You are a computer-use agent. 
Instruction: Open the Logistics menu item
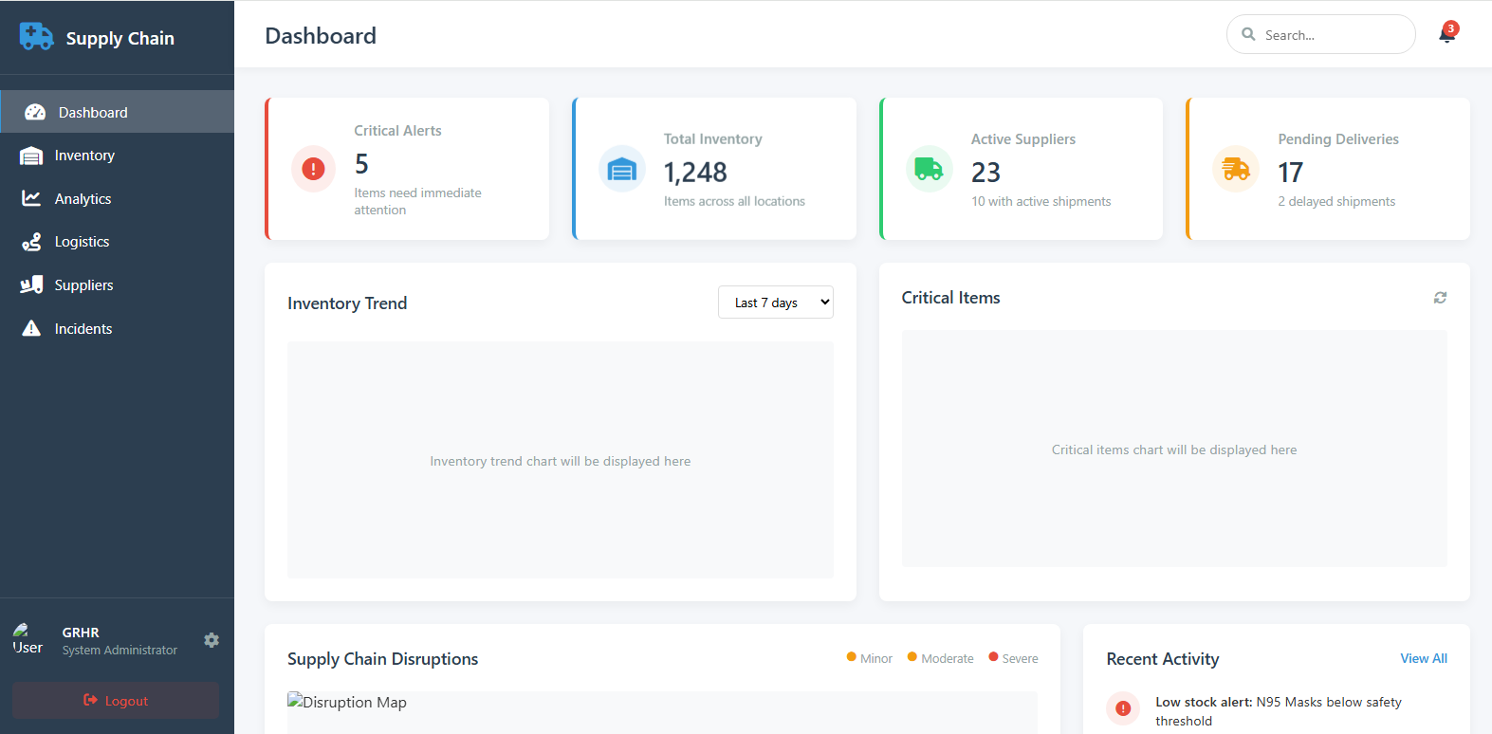pos(118,242)
